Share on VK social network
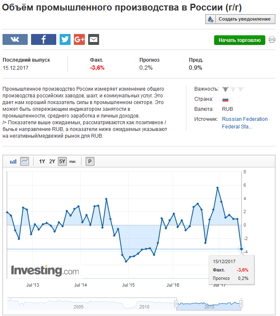280x316 pixels. pyautogui.click(x=15, y=39)
